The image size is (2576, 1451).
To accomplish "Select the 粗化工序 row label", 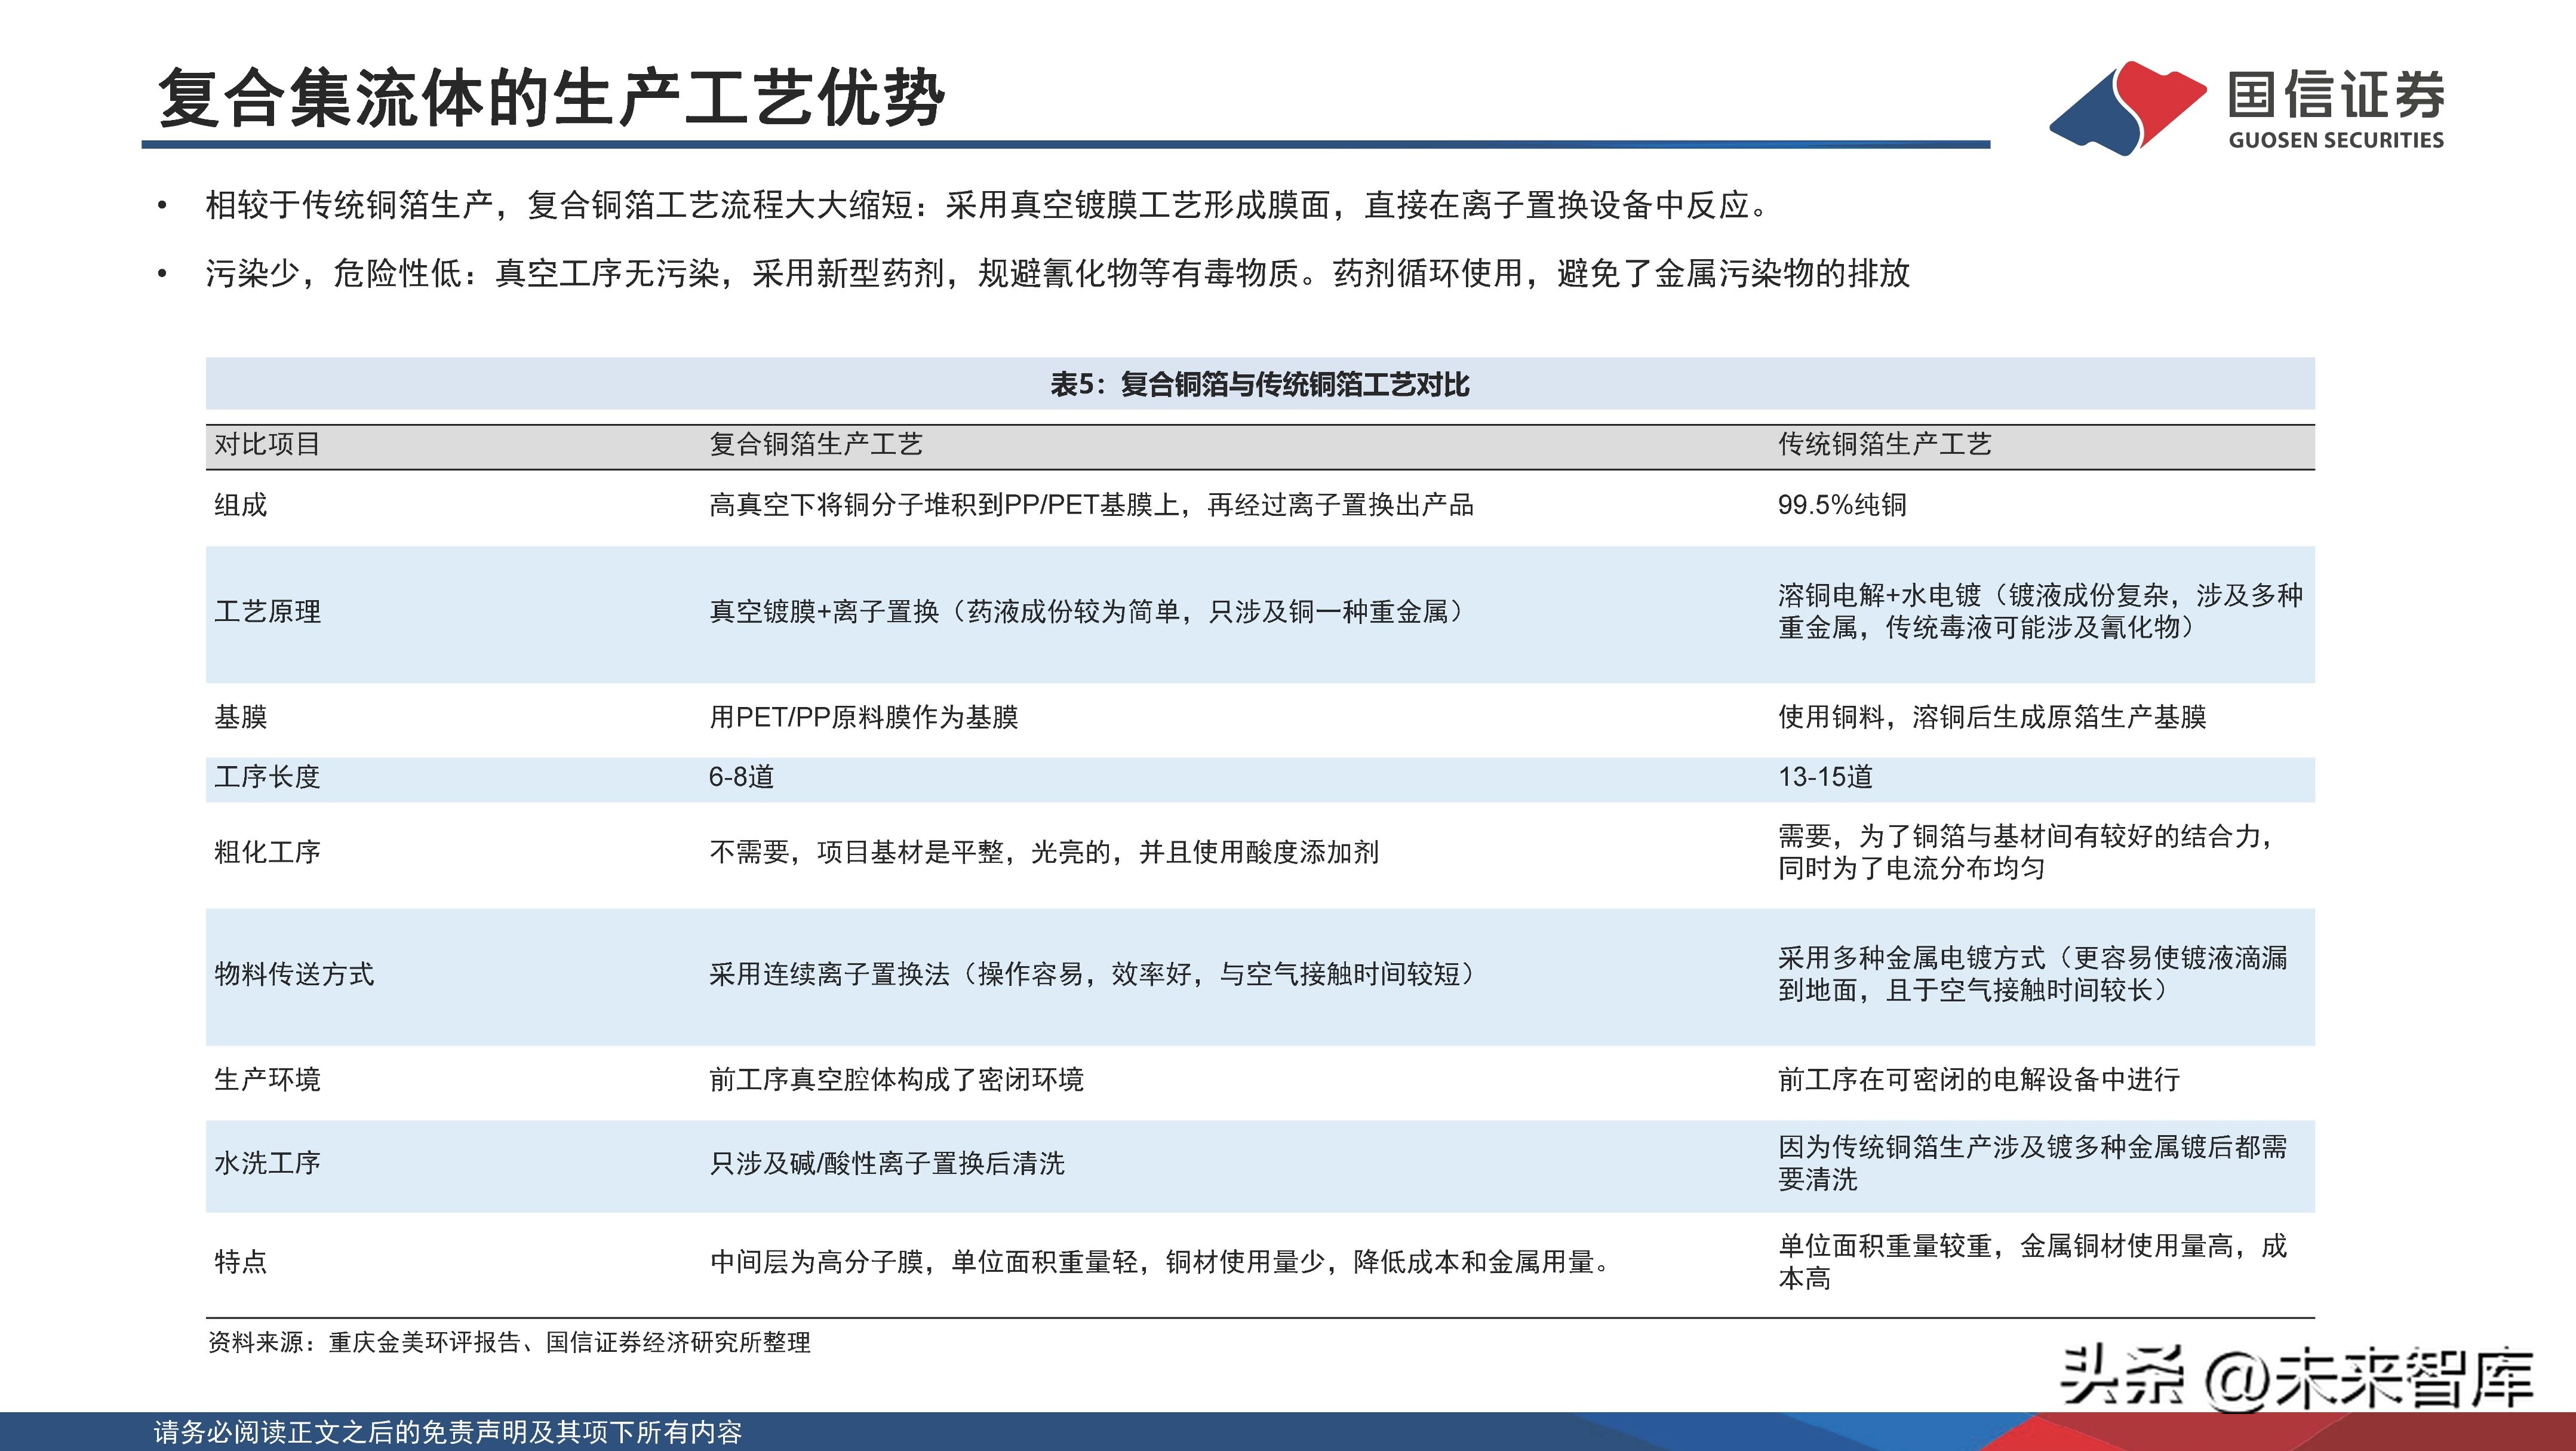I will click(x=267, y=852).
